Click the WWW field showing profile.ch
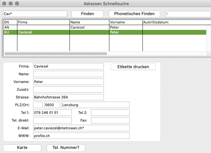 81,136
